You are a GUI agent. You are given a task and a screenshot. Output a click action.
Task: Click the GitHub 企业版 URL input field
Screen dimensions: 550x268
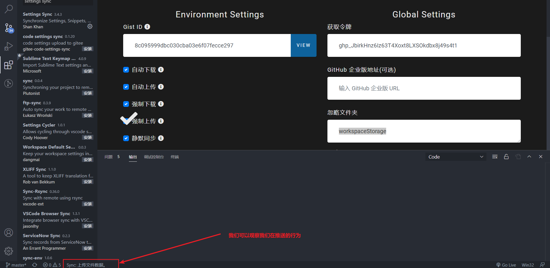tap(424, 88)
